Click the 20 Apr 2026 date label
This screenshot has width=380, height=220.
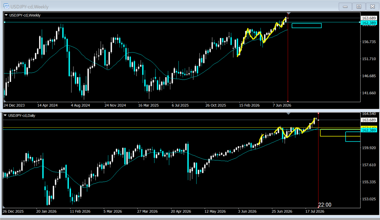click(x=181, y=211)
